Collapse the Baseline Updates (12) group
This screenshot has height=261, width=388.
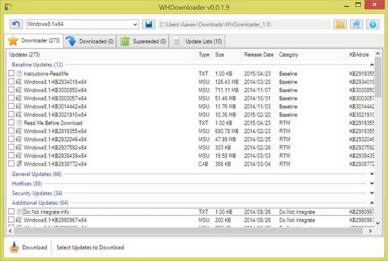tap(372, 65)
